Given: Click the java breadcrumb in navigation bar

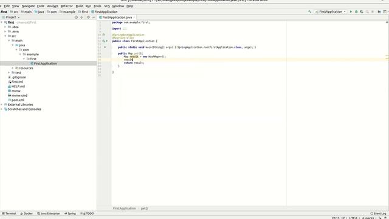Looking at the screenshot, I should 39,12.
